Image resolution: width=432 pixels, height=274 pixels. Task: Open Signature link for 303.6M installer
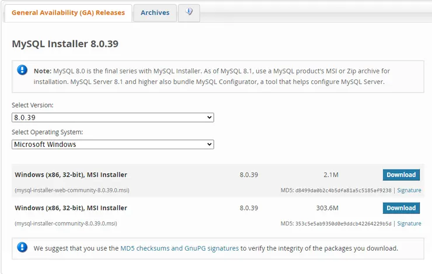pos(409,224)
